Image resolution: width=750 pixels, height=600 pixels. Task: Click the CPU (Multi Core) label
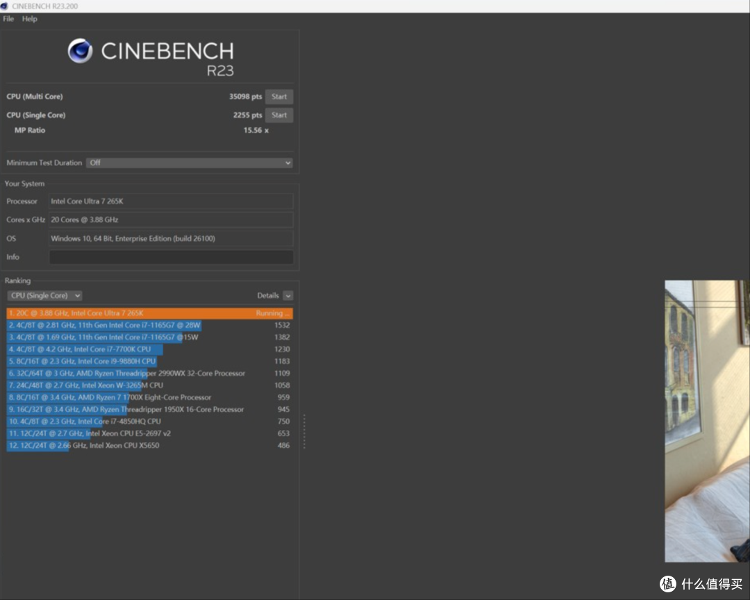(35, 97)
